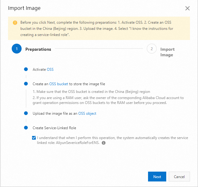Open the OSS object link
198x187 pixels.
(x=87, y=113)
